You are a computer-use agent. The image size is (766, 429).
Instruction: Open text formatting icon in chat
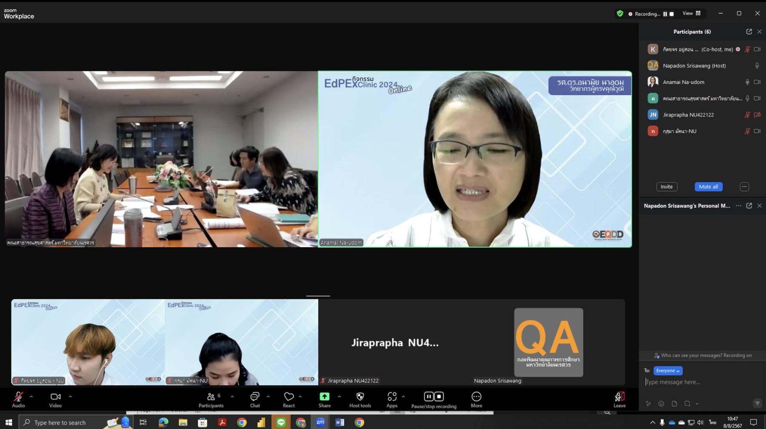(648, 404)
